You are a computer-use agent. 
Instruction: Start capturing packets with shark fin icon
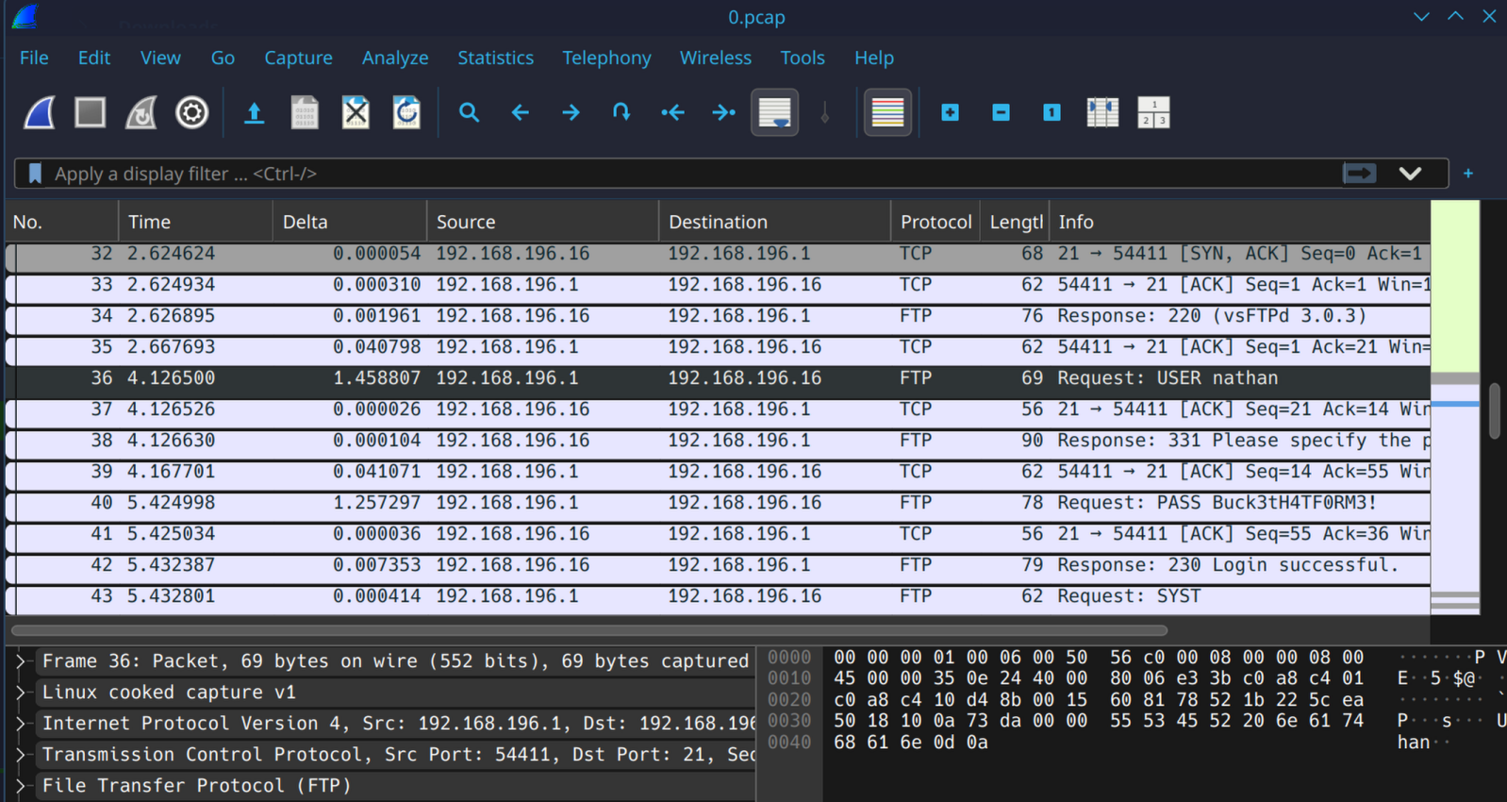pyautogui.click(x=40, y=113)
